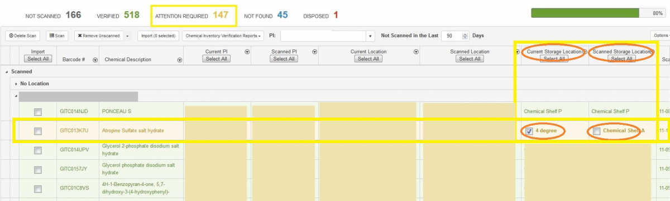This screenshot has width=670, height=201.
Task: Click the 80% green progress bar
Action: pyautogui.click(x=597, y=13)
